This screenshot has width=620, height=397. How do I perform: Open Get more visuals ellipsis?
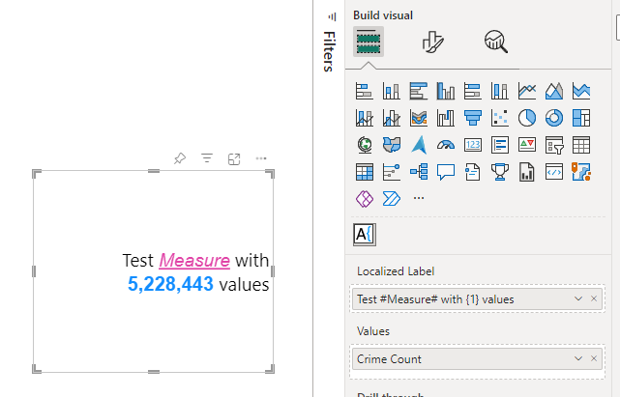pos(419,198)
